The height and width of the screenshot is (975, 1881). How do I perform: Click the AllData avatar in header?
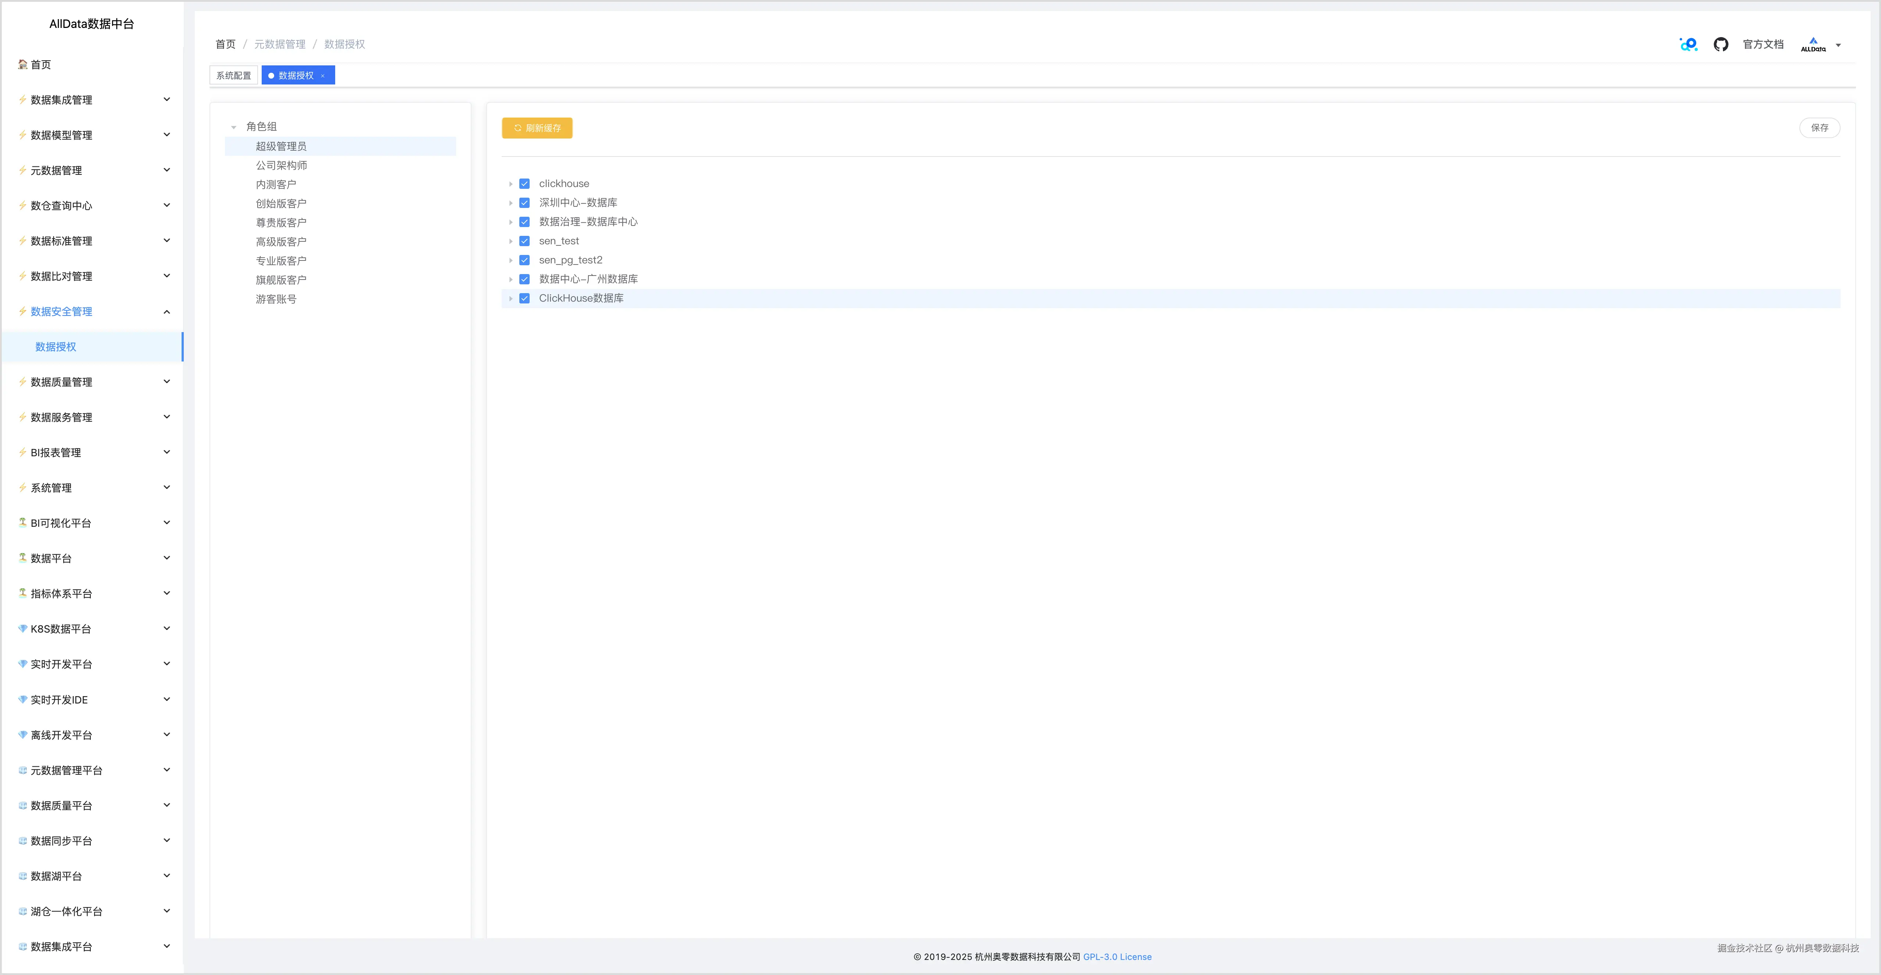coord(1813,44)
